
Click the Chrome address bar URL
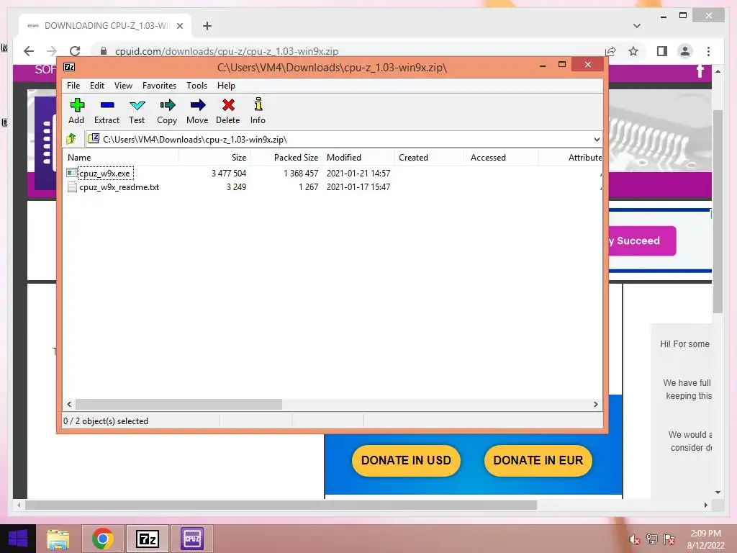coord(227,51)
